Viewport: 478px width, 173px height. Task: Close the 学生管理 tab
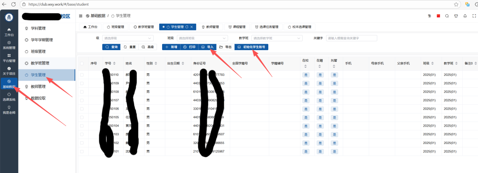click(192, 27)
